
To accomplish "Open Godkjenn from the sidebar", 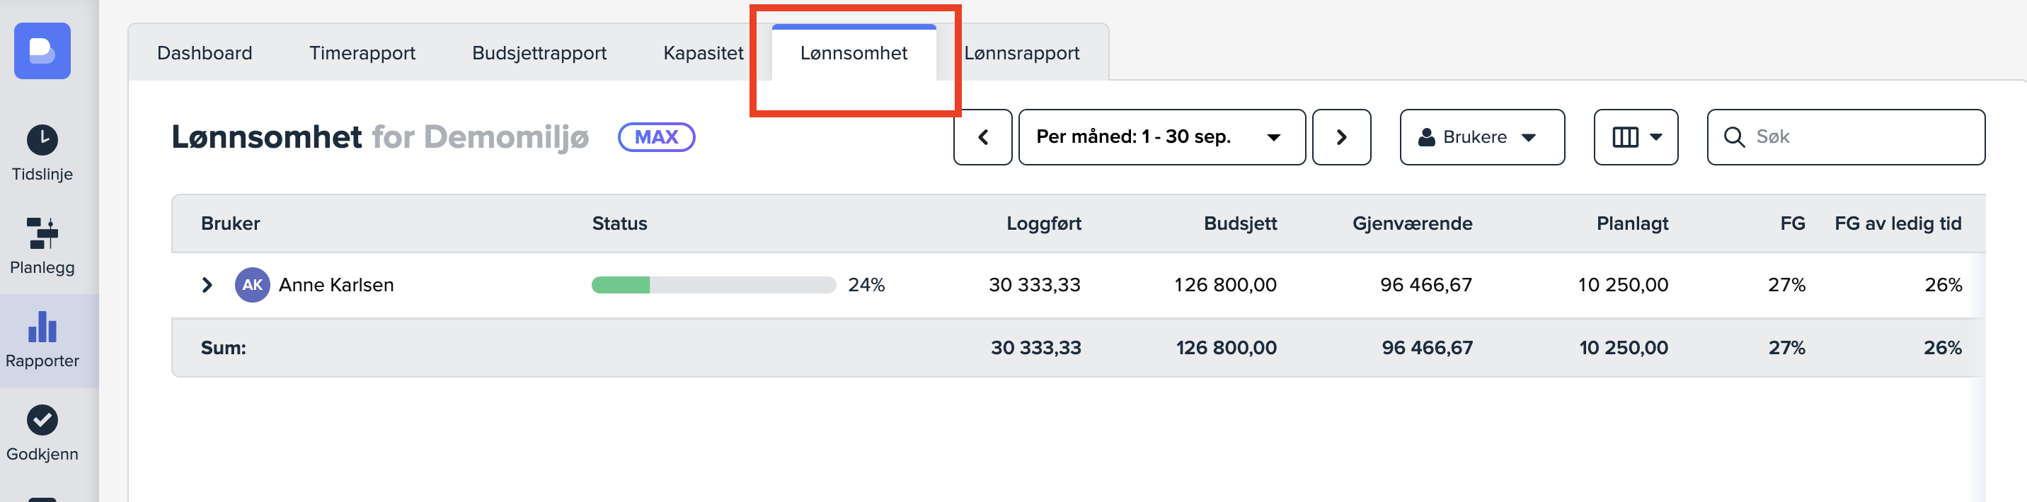I will click(x=42, y=433).
